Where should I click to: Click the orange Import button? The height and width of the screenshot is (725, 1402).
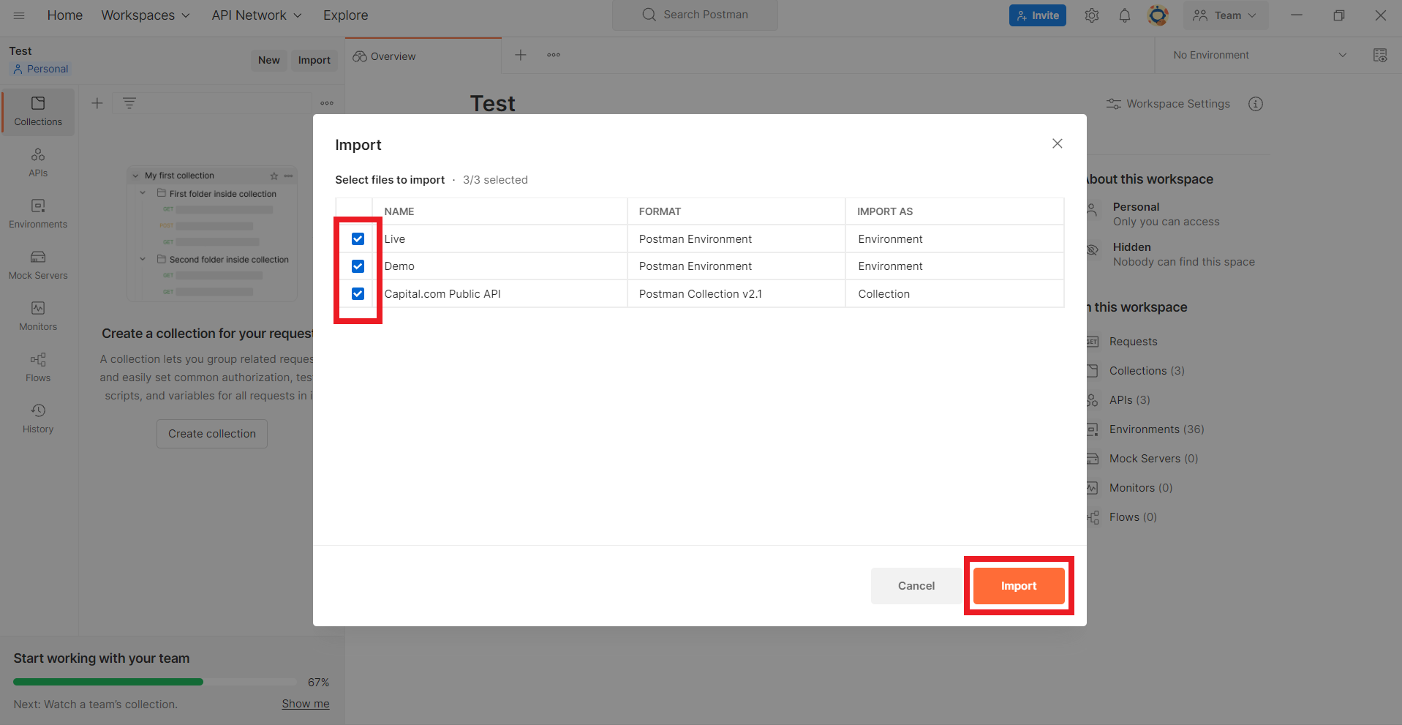1019,586
